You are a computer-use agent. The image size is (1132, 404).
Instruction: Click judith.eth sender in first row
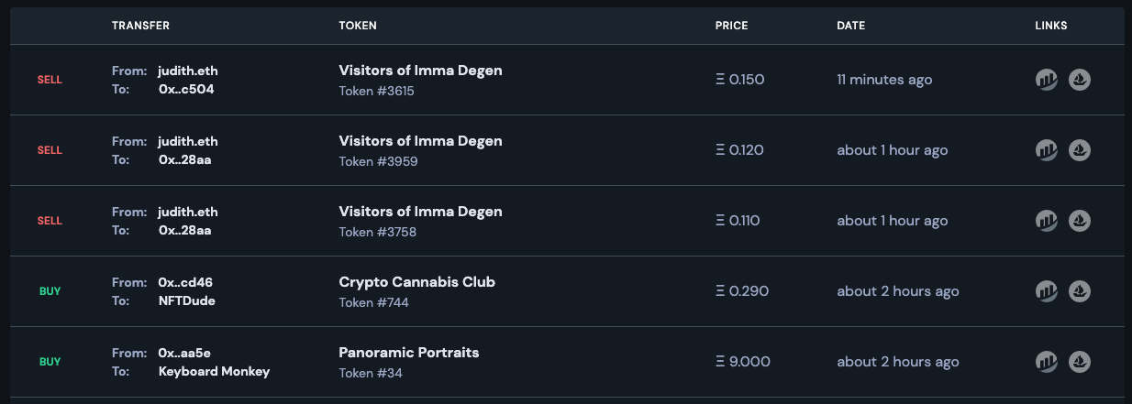187,71
